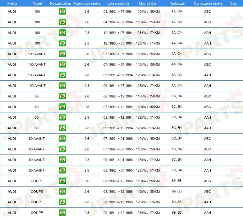Click the Model column header
This screenshot has height=218, width=243.
pyautogui.click(x=37, y=3)
